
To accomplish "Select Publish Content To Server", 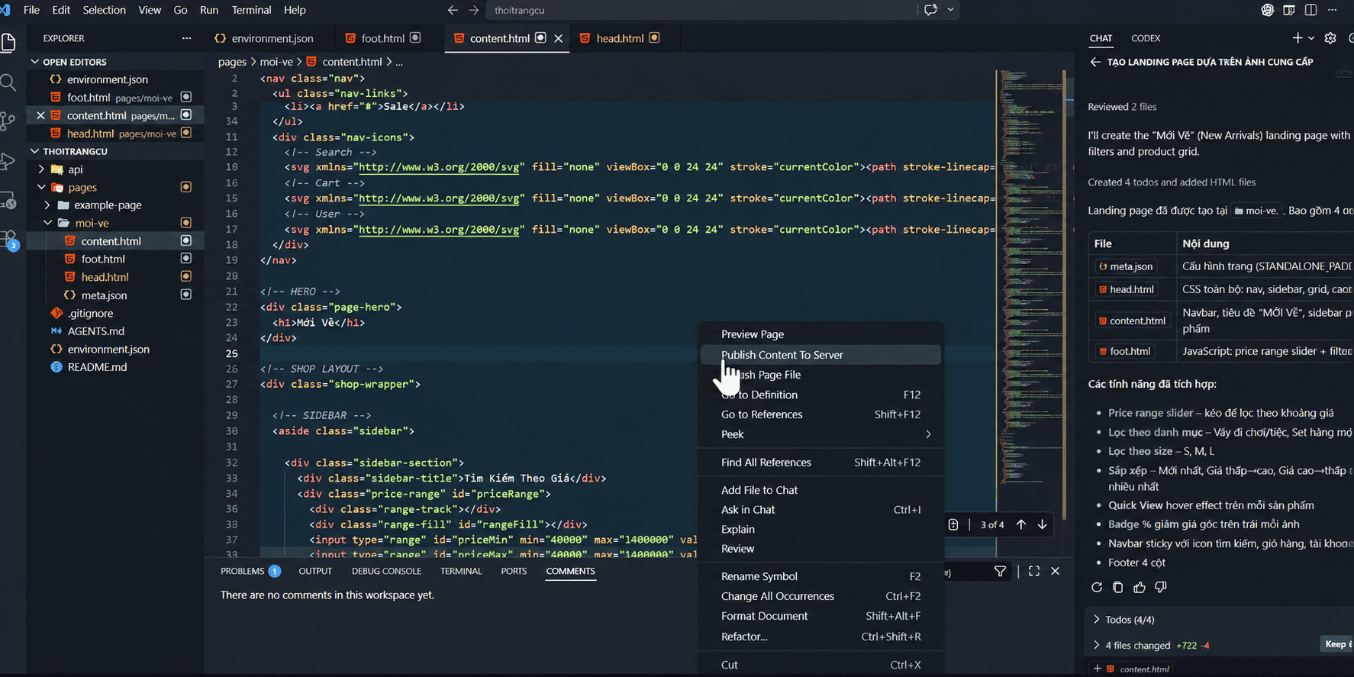I will click(x=821, y=355).
